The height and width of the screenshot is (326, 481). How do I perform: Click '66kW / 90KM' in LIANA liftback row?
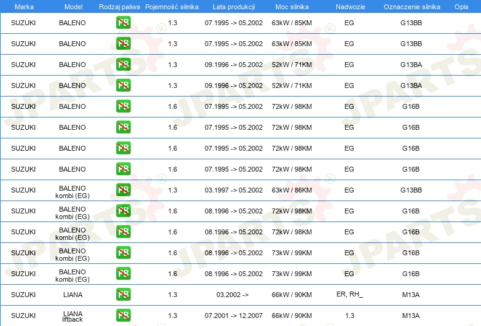(292, 316)
